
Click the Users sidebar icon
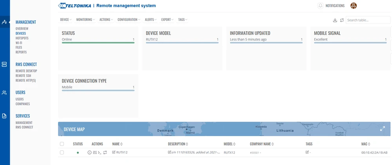(5, 93)
